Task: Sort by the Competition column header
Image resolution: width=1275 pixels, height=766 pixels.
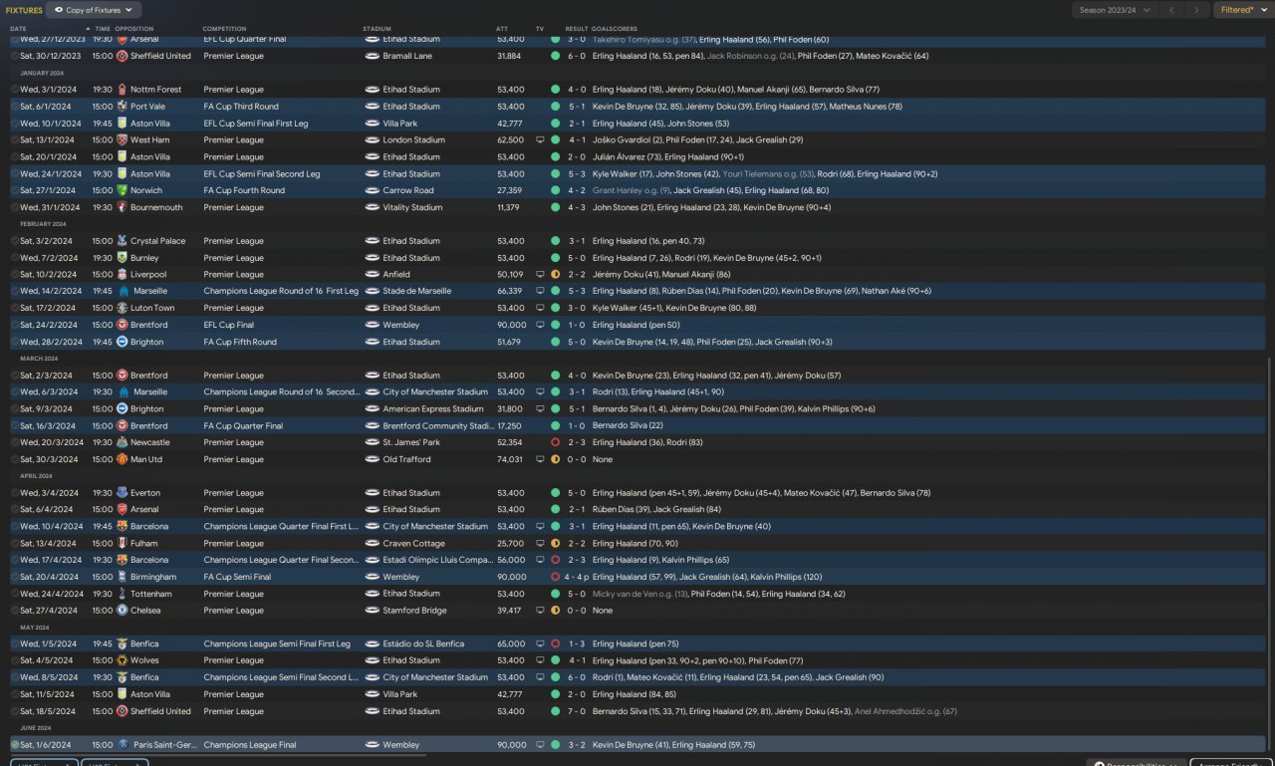Action: 224,29
